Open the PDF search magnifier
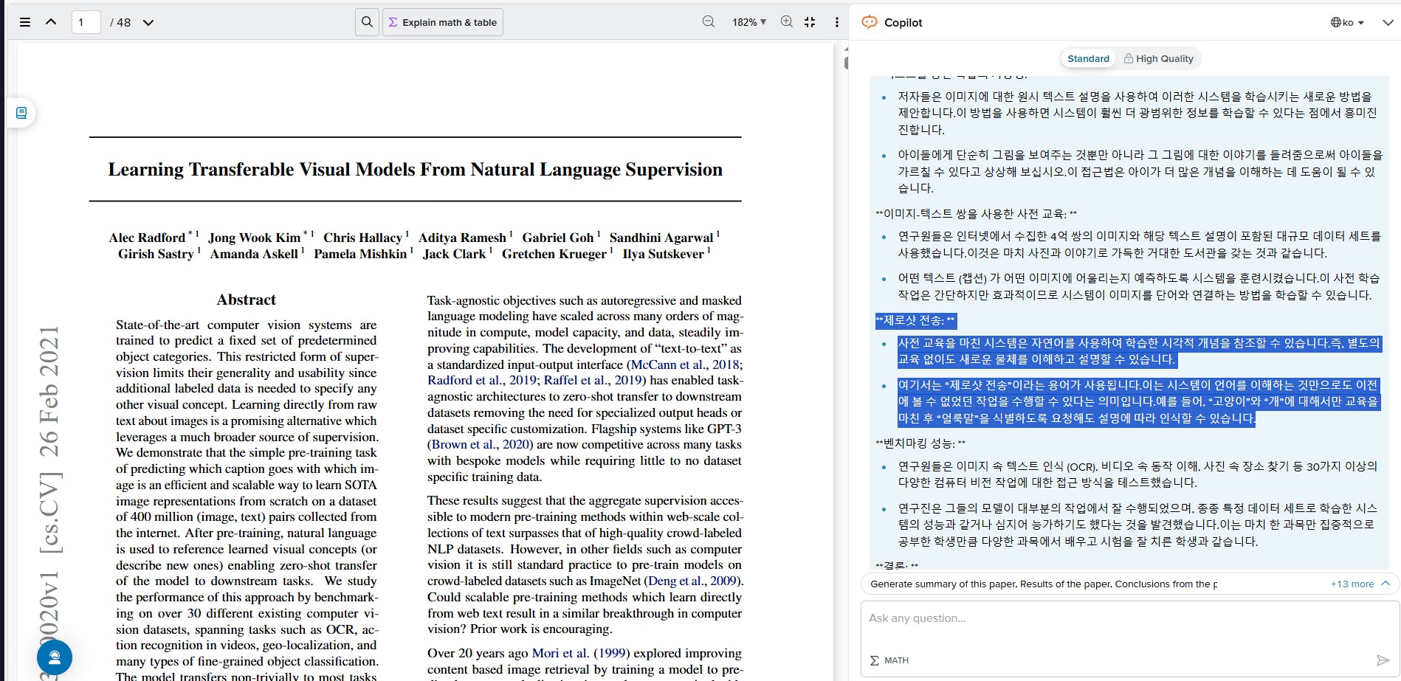Viewport: 1401px width, 681px height. [367, 22]
